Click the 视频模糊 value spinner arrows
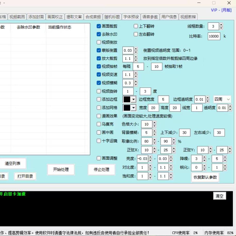Viewport: 236px width, 236px height. [x=136, y=83]
